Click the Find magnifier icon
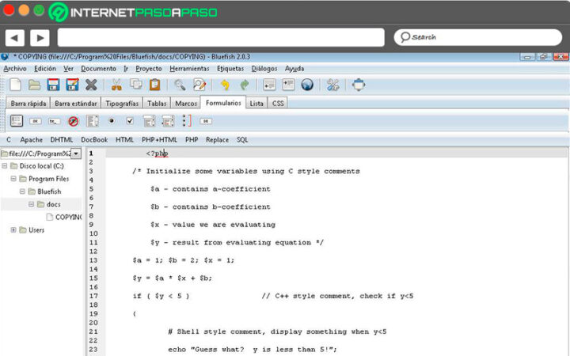The image size is (570, 356). pos(180,85)
